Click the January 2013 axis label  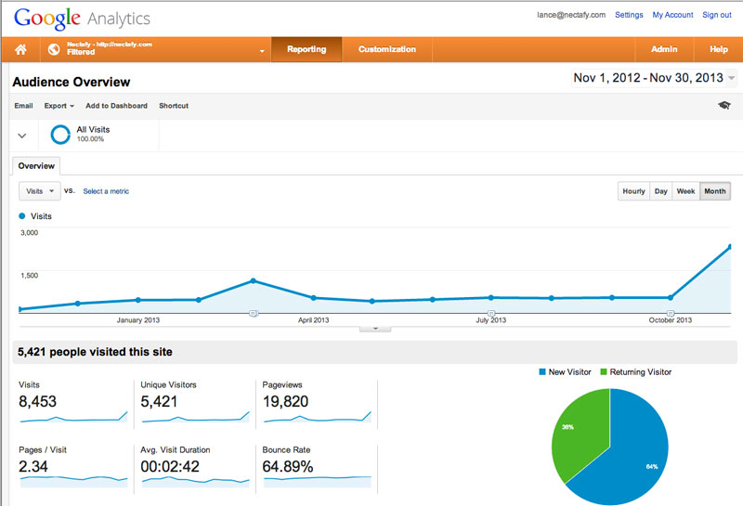pos(137,320)
